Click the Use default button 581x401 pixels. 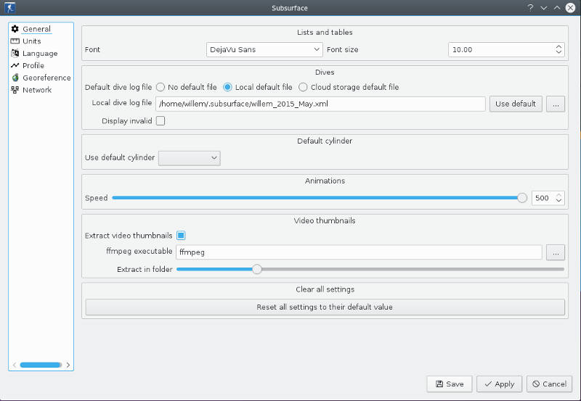tap(516, 104)
